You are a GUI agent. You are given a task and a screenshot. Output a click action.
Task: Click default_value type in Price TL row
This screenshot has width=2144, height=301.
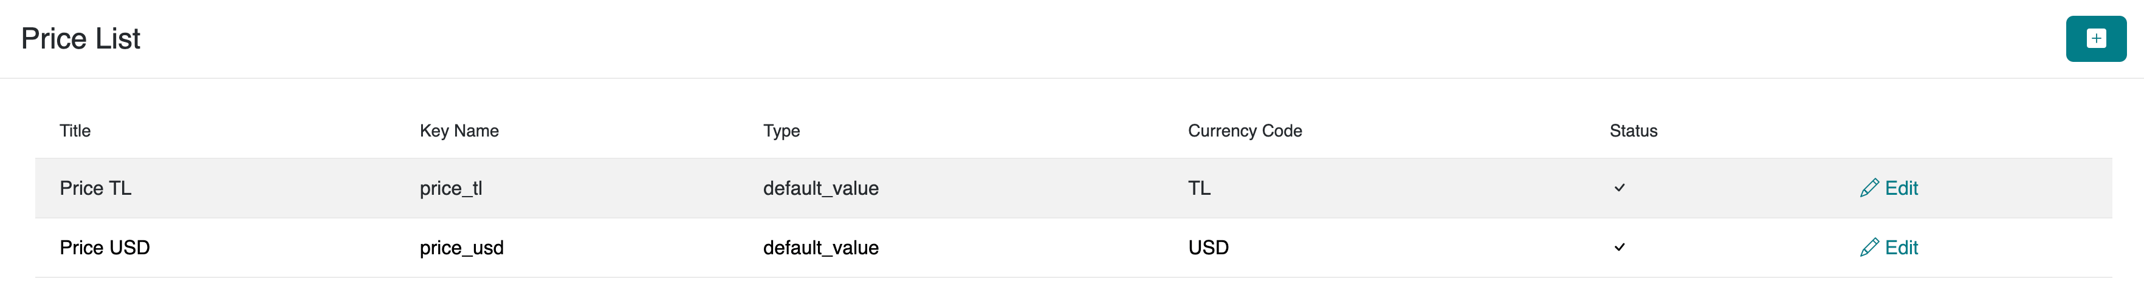tap(820, 188)
